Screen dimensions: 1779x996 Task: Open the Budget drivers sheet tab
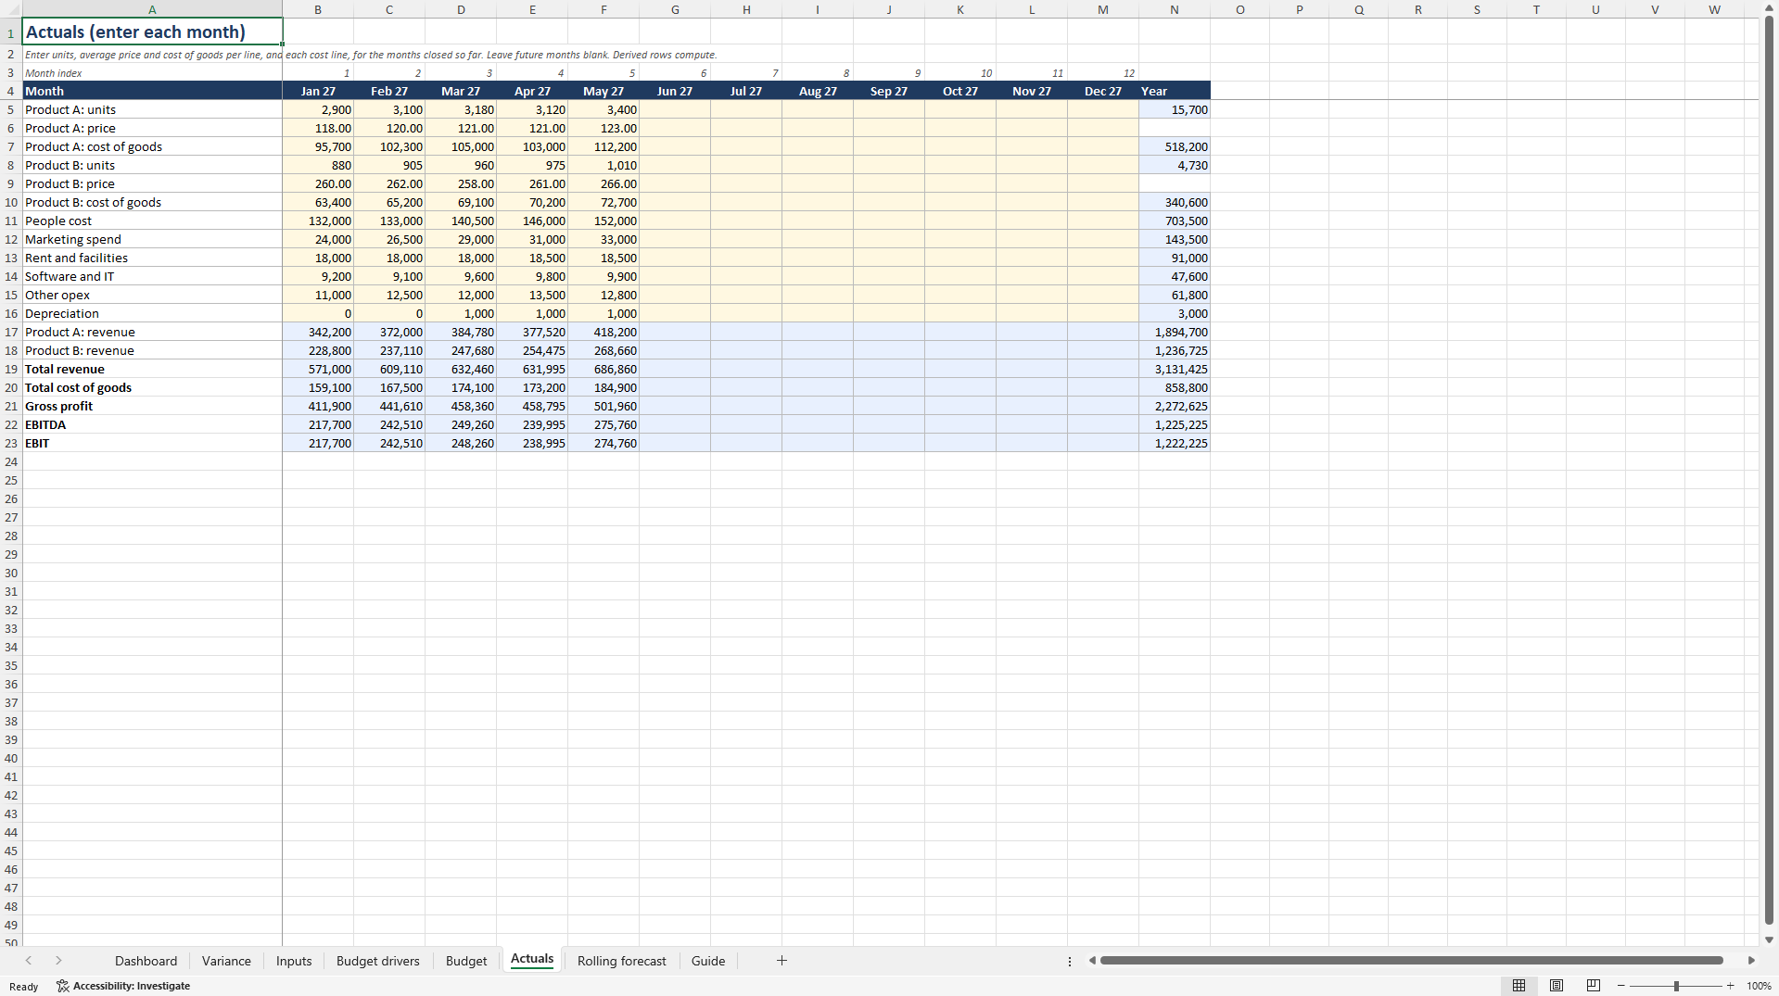377,961
